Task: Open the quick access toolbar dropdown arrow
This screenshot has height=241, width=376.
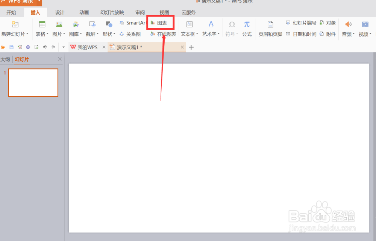Action: [x=64, y=47]
